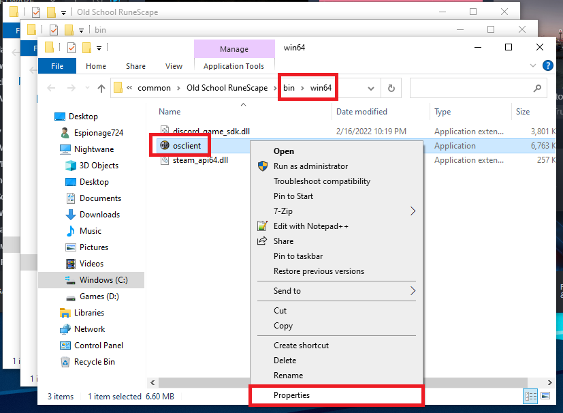Refresh the win64 folder view
563x413 pixels.
tap(391, 89)
